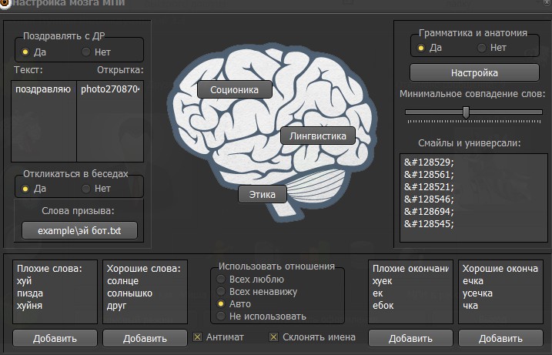The image size is (552, 355).
Task: Click the &#128561; line in the smileys box
Action: [429, 175]
